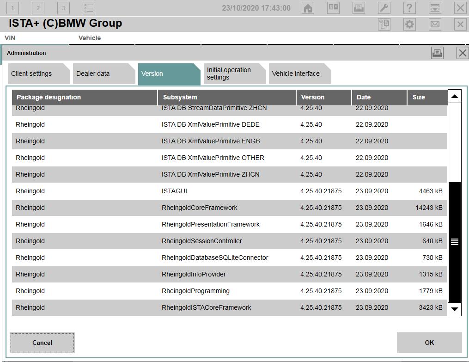Click the documents copy icon beside gear
The image size is (469, 362).
(384, 25)
